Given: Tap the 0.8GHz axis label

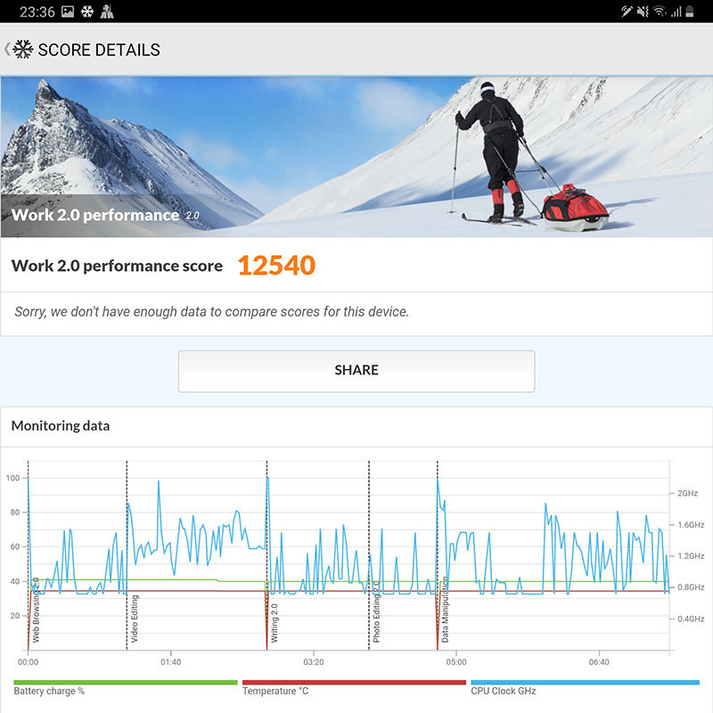Looking at the screenshot, I should 691,587.
